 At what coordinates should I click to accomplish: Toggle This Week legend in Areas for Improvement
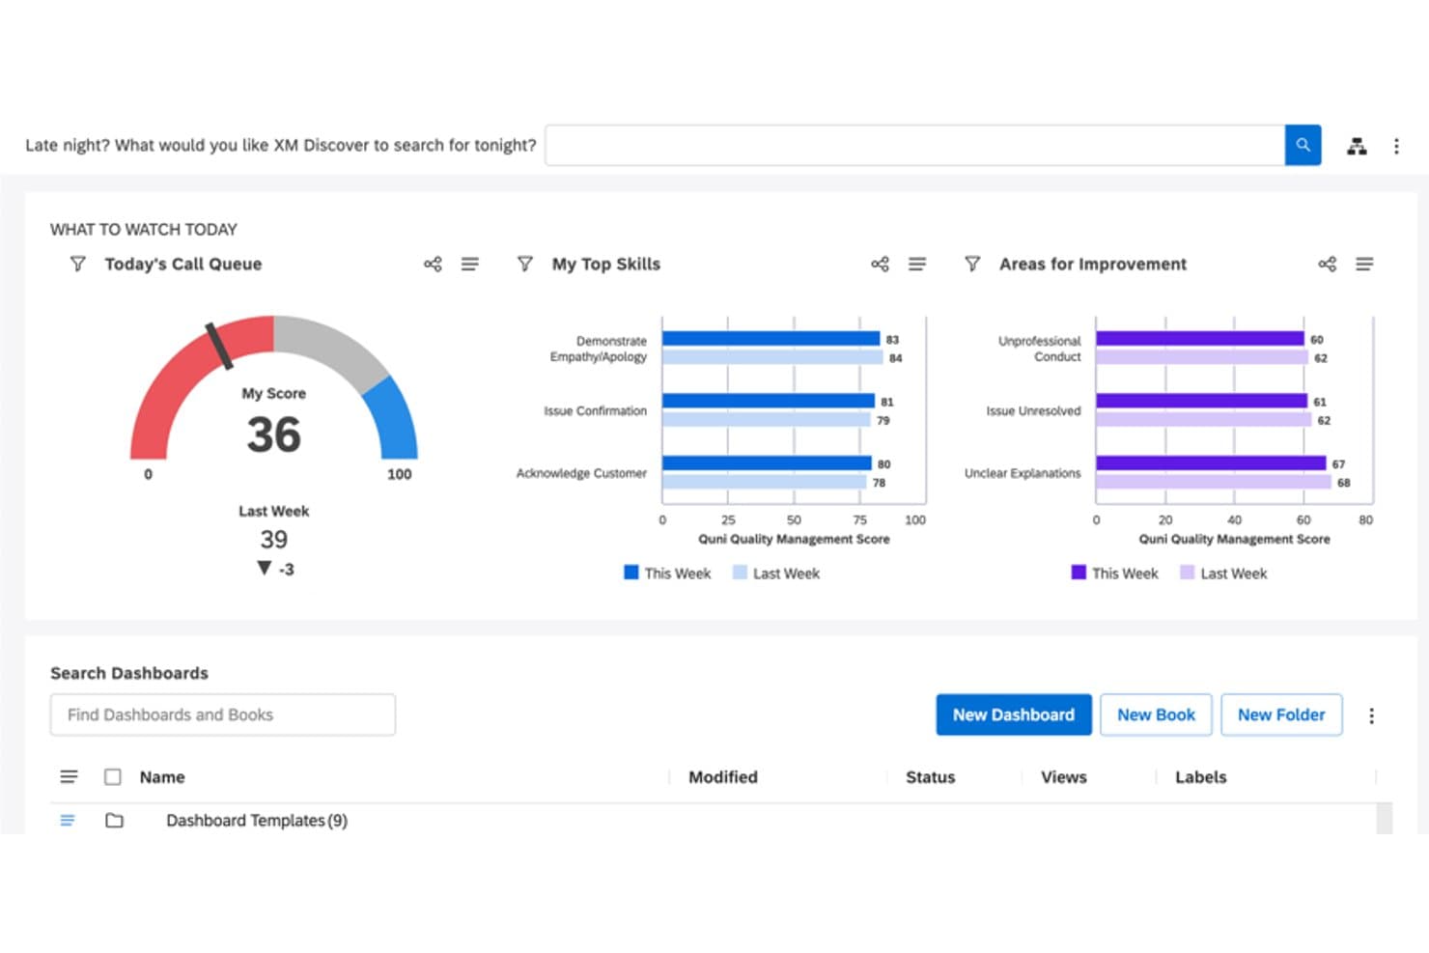(x=1114, y=573)
